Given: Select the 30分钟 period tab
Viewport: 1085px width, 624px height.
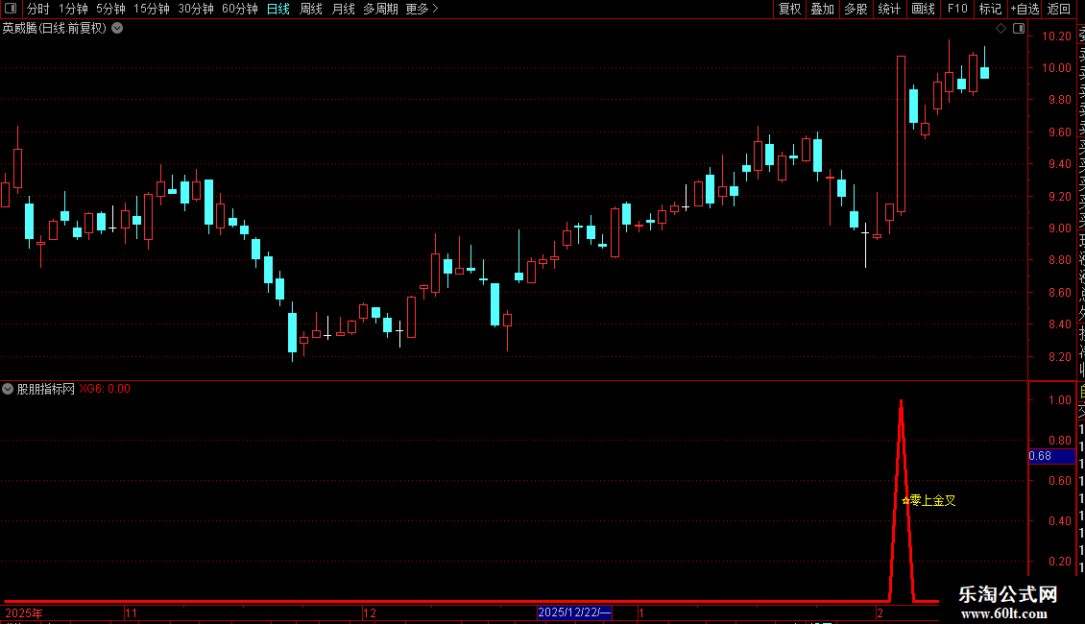Looking at the screenshot, I should [195, 9].
